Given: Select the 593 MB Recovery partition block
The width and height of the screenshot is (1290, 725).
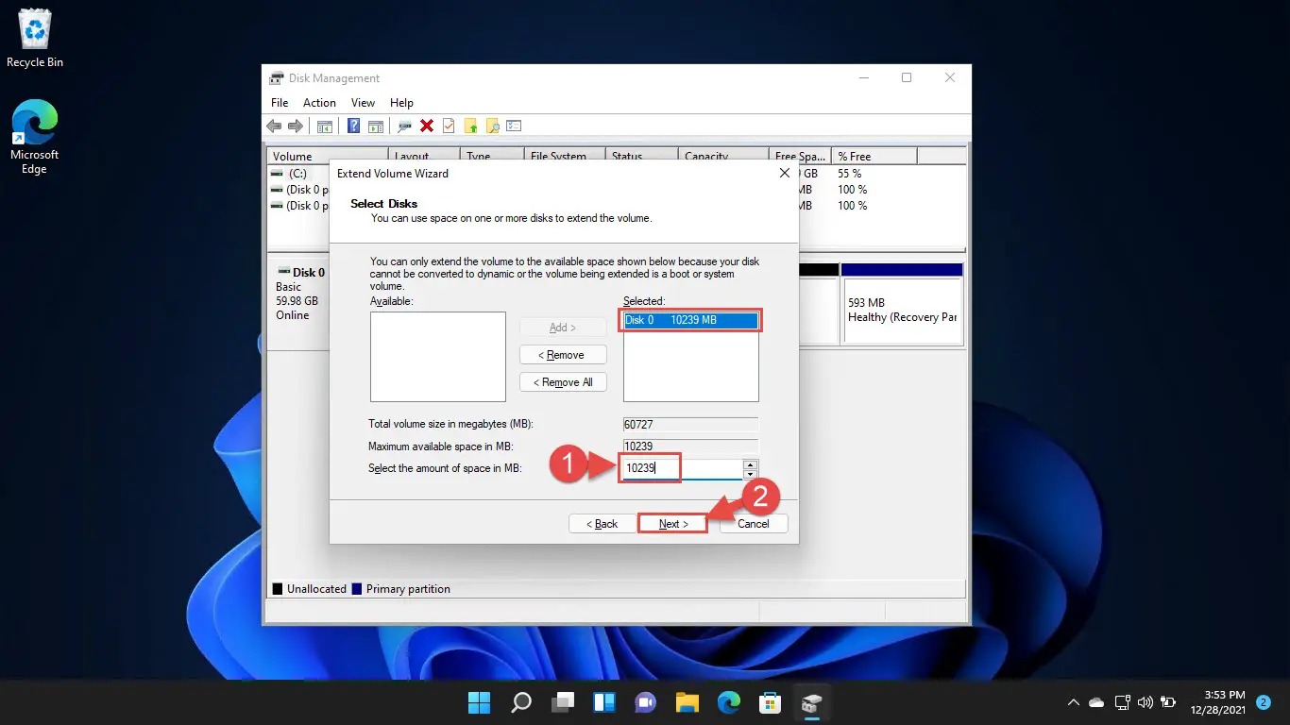Looking at the screenshot, I should pos(902,305).
